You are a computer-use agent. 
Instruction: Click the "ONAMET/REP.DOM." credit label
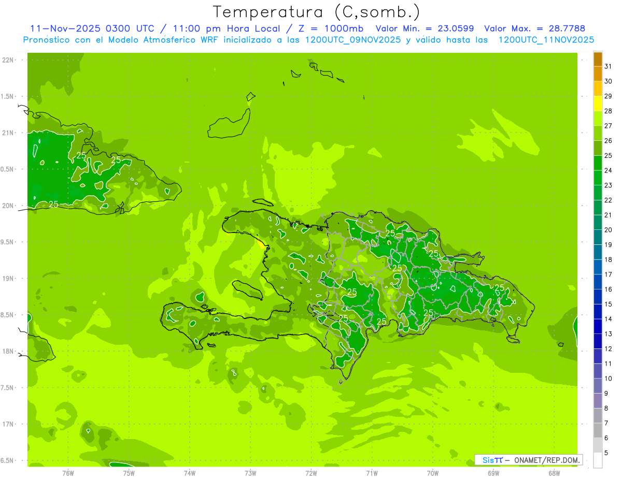547,460
